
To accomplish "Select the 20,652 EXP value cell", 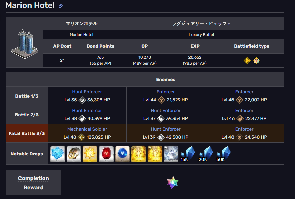I will 195,60.
